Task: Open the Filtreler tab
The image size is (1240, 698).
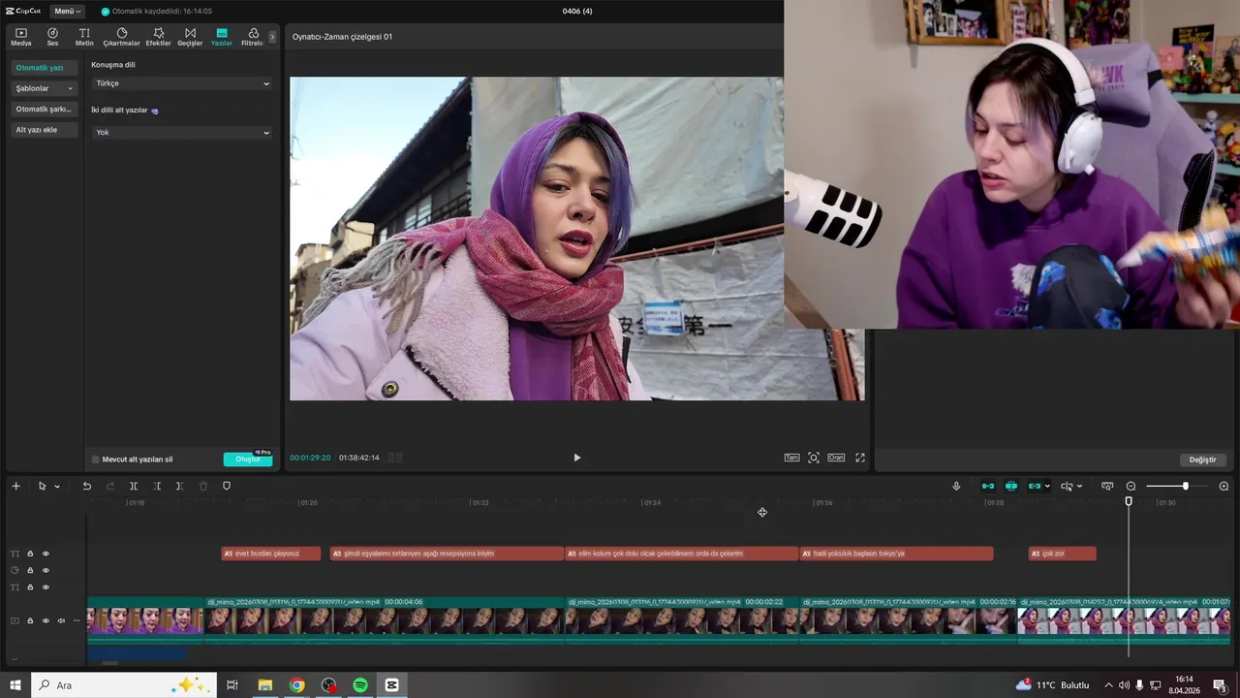Action: coord(252,37)
